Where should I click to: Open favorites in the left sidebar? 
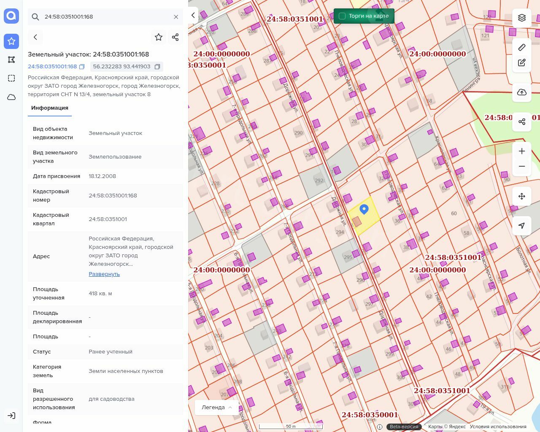coord(11,41)
